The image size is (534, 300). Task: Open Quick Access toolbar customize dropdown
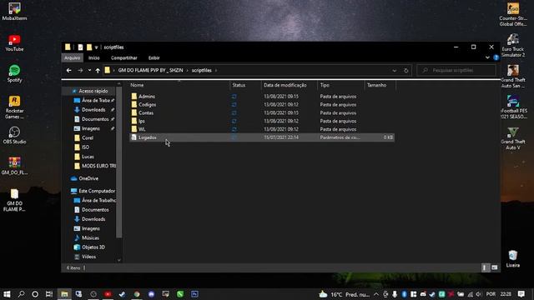click(x=97, y=47)
